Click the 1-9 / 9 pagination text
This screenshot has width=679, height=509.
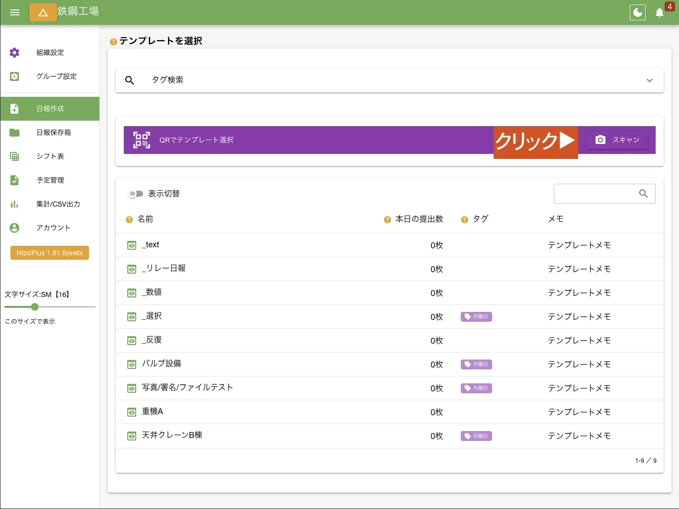(x=646, y=461)
